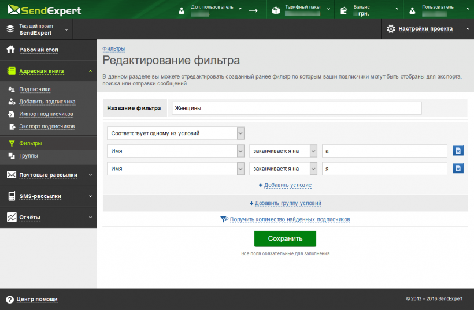
Task: Click the condition value field containing 'я'
Action: [384, 169]
